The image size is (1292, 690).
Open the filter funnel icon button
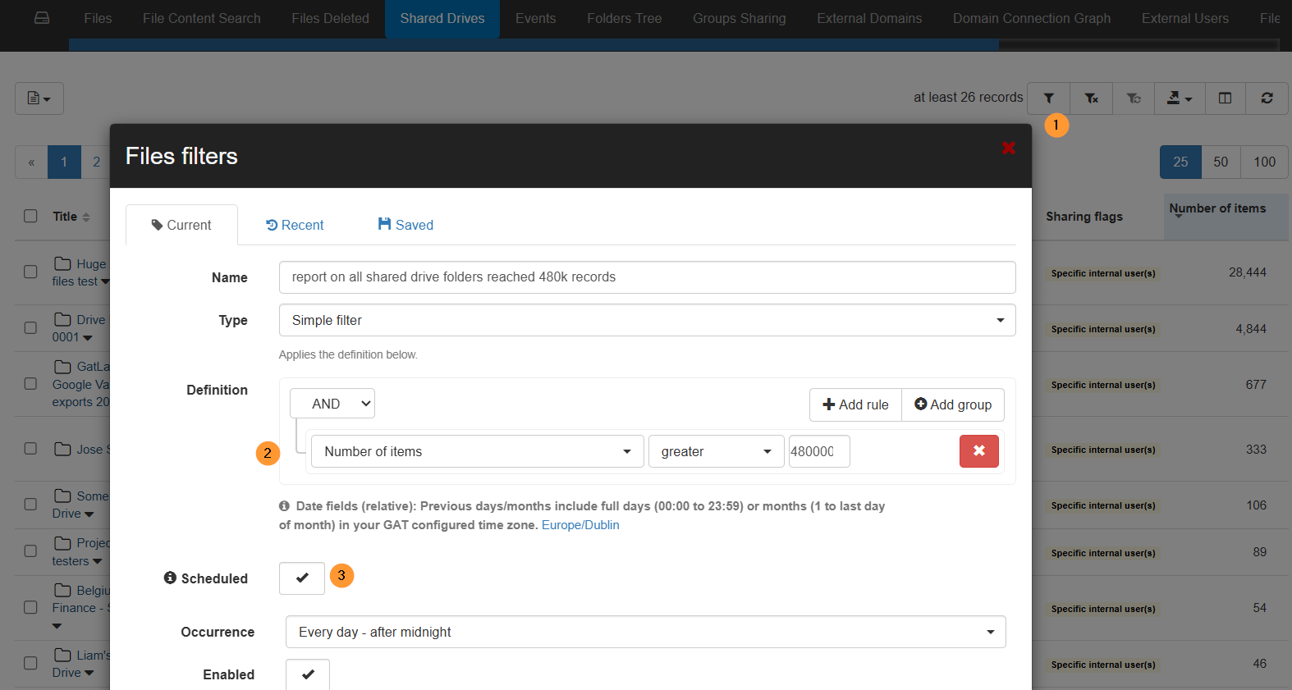point(1048,98)
